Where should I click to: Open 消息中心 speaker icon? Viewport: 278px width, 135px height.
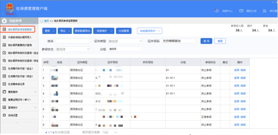click(x=217, y=11)
